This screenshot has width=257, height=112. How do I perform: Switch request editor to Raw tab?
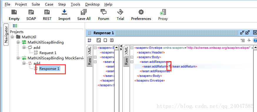[89, 61]
